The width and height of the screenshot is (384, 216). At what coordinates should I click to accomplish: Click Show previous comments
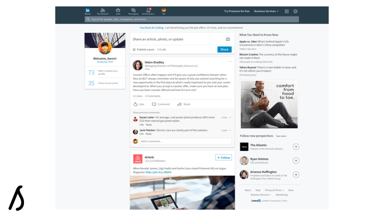click(x=146, y=113)
